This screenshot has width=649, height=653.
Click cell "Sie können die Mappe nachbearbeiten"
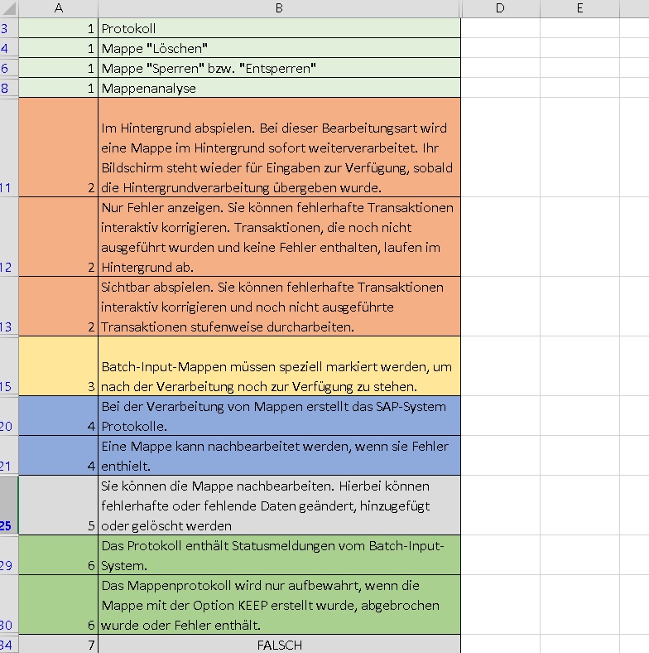pos(280,505)
